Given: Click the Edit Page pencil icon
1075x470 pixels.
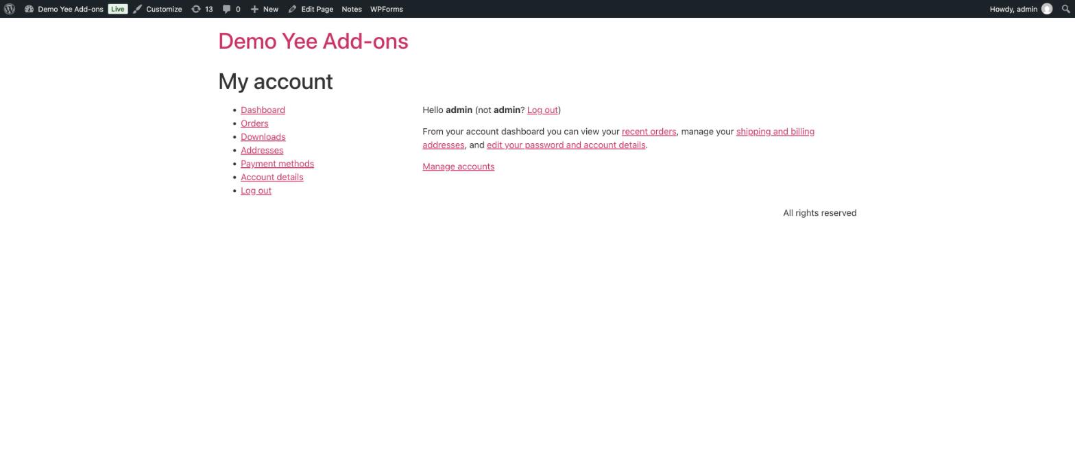Looking at the screenshot, I should [292, 9].
